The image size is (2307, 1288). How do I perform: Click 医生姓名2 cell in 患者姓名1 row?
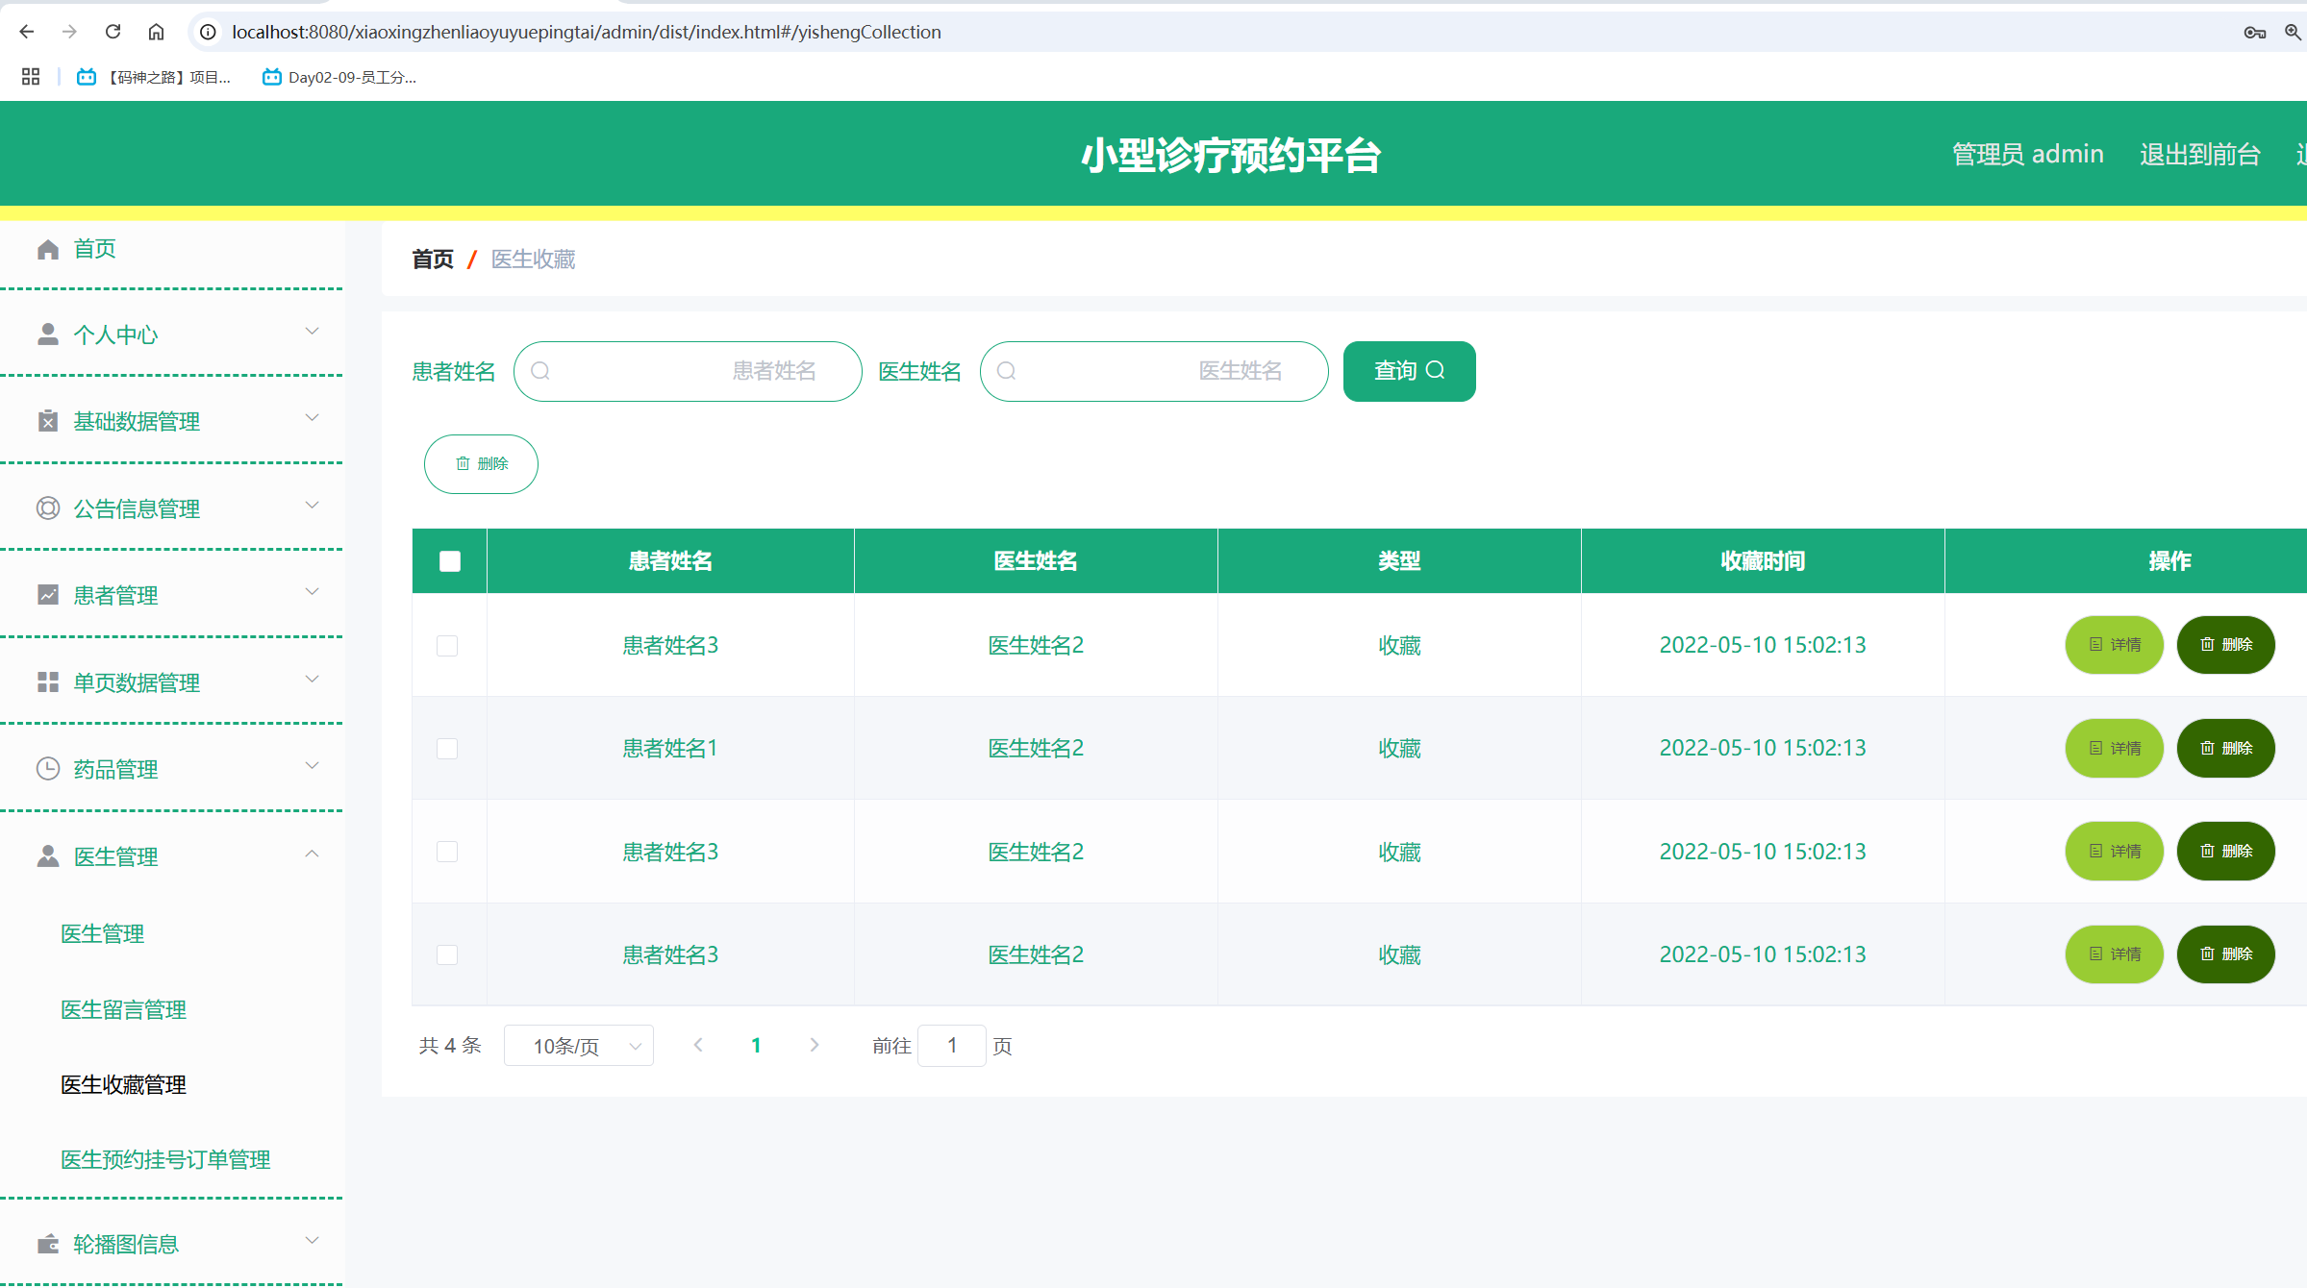(1036, 748)
